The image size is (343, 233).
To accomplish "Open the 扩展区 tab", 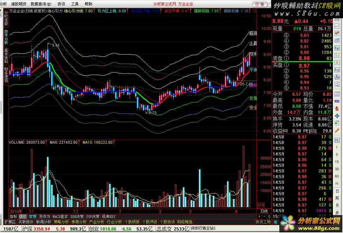I will pos(10,222).
